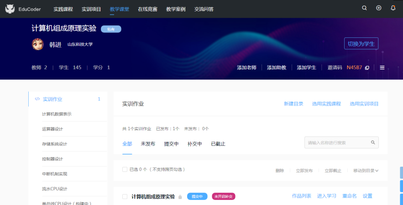The image size is (403, 205).
Task: Expand the 实训作业 sidebar section
Action: tap(52, 99)
